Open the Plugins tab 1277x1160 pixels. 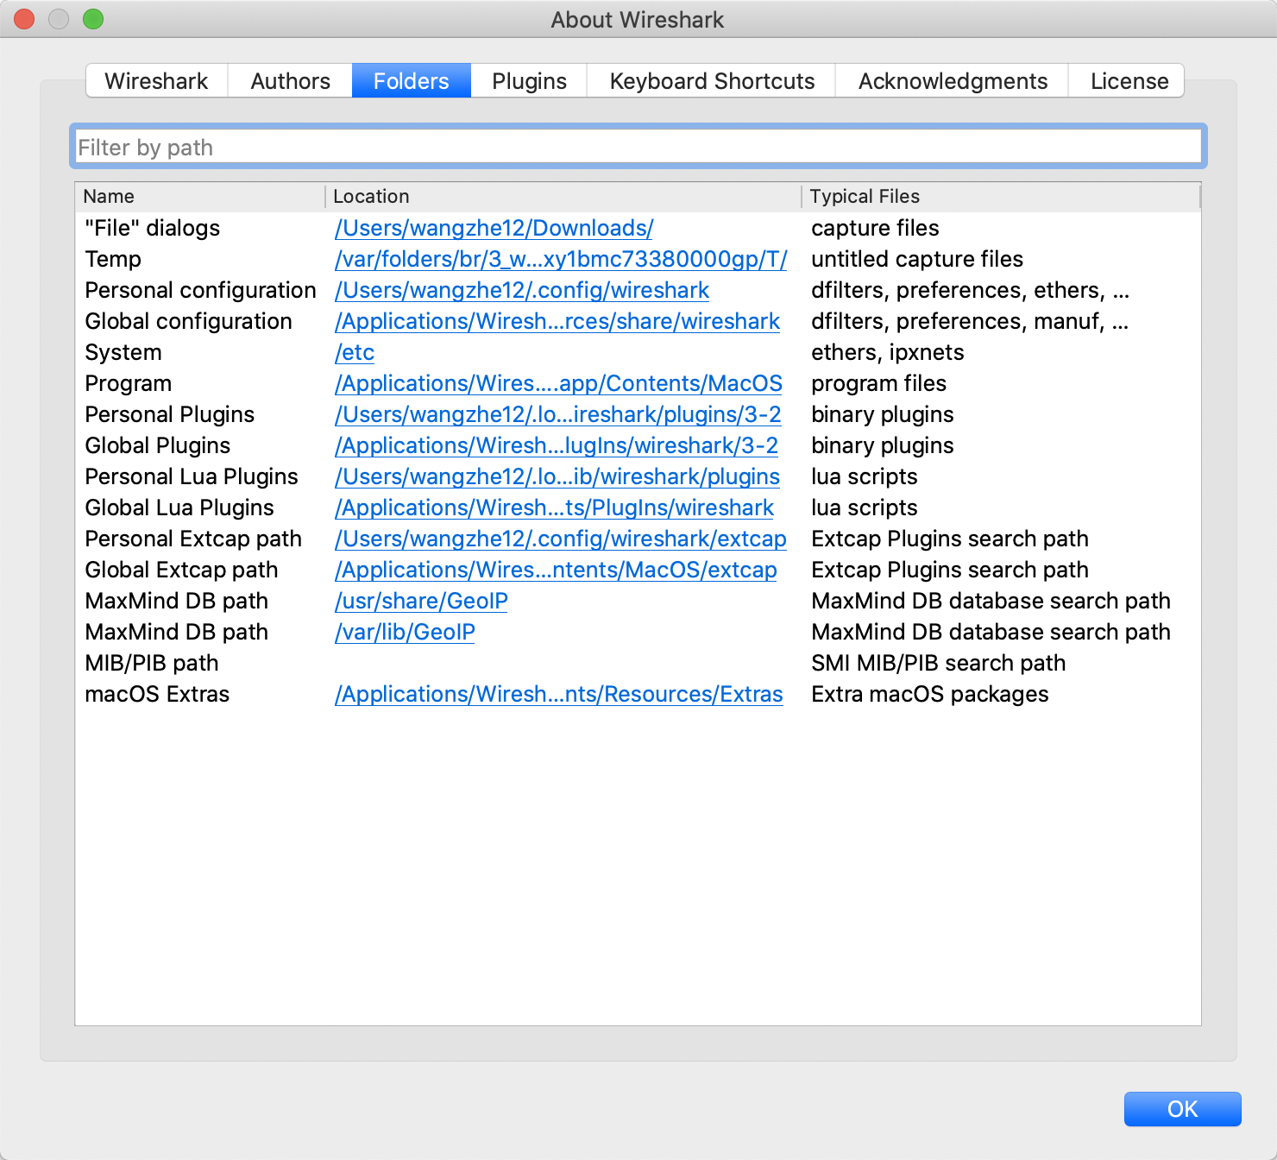click(x=529, y=81)
